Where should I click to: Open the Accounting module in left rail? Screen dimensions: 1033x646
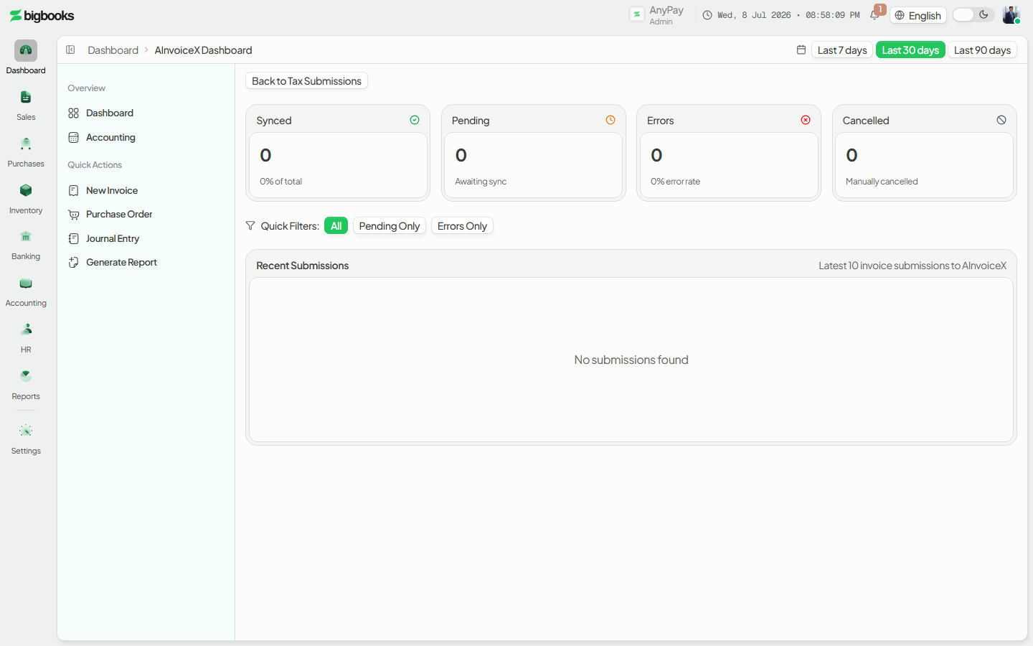point(26,291)
